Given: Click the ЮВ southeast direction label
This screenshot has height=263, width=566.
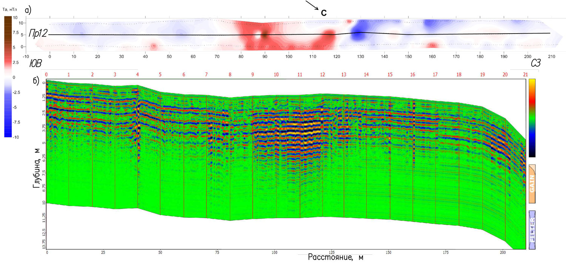Looking at the screenshot, I should 35,62.
